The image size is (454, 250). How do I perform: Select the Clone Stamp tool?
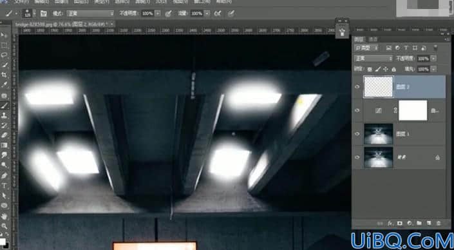point(4,115)
